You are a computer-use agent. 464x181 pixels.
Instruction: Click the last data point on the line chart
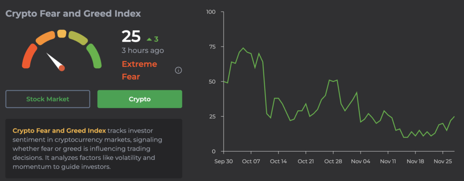[x=454, y=116]
